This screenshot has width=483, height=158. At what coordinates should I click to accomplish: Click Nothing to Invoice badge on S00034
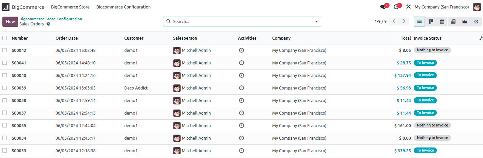tap(432, 138)
